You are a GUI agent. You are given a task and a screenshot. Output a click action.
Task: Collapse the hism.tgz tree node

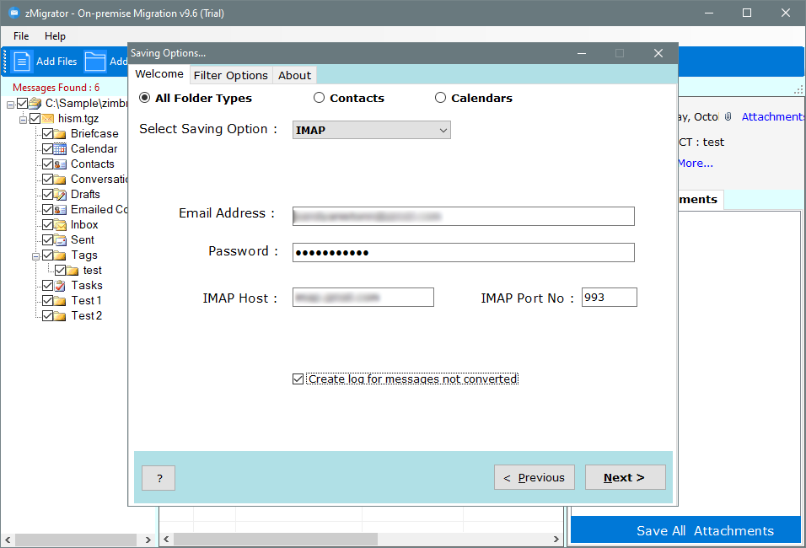(24, 119)
